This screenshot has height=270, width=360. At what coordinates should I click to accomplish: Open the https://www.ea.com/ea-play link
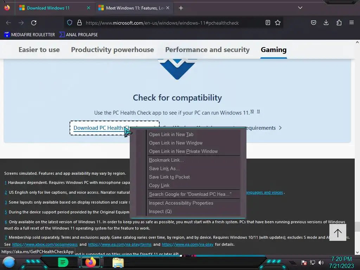(188, 245)
